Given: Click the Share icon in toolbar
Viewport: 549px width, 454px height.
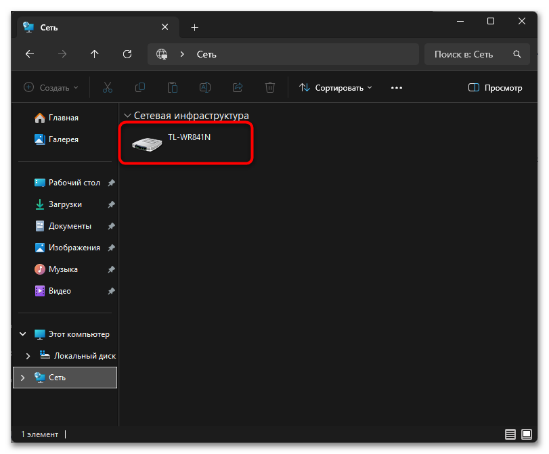Looking at the screenshot, I should [238, 87].
